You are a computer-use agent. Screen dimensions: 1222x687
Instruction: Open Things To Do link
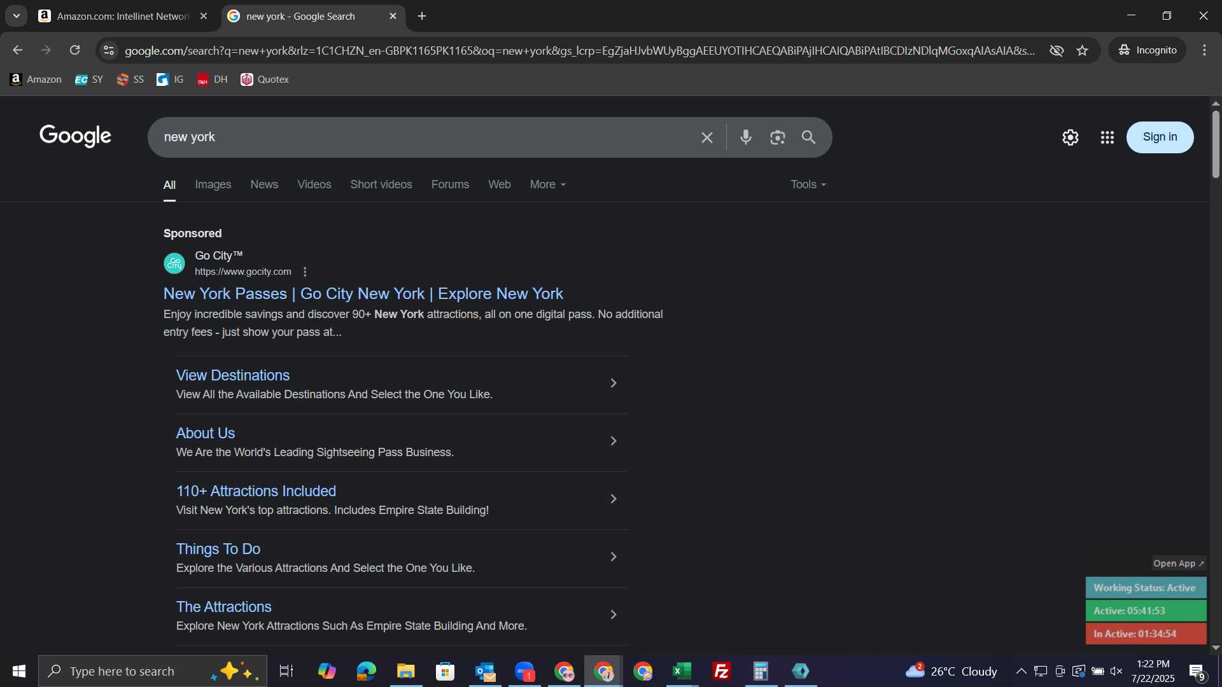click(x=218, y=549)
